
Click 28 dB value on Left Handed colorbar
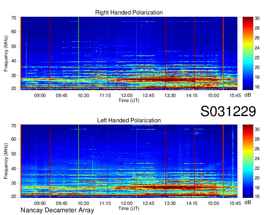pyautogui.click(x=257, y=139)
